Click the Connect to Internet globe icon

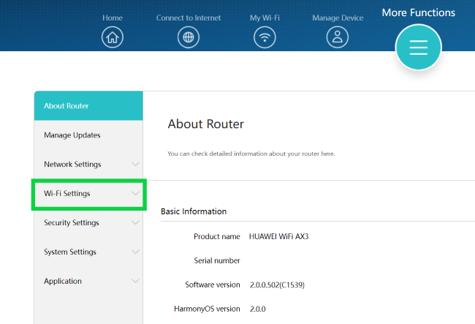pyautogui.click(x=189, y=37)
